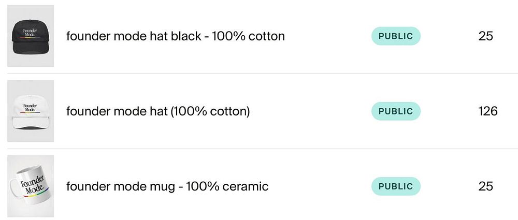This screenshot has height=220, width=518.
Task: Select the inventory count 126
Action: [x=487, y=111]
